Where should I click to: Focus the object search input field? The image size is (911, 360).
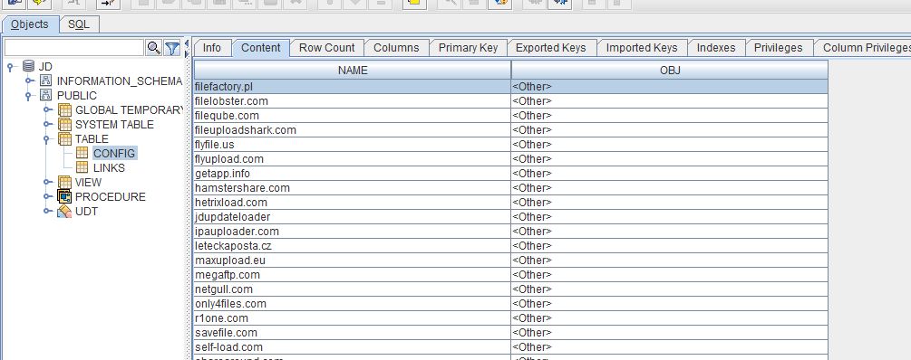click(73, 48)
